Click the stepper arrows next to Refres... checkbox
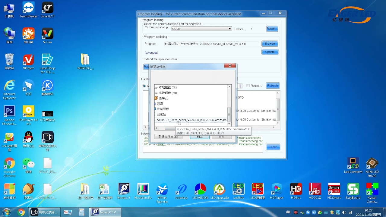The image size is (386, 217). pyautogui.click(x=241, y=86)
